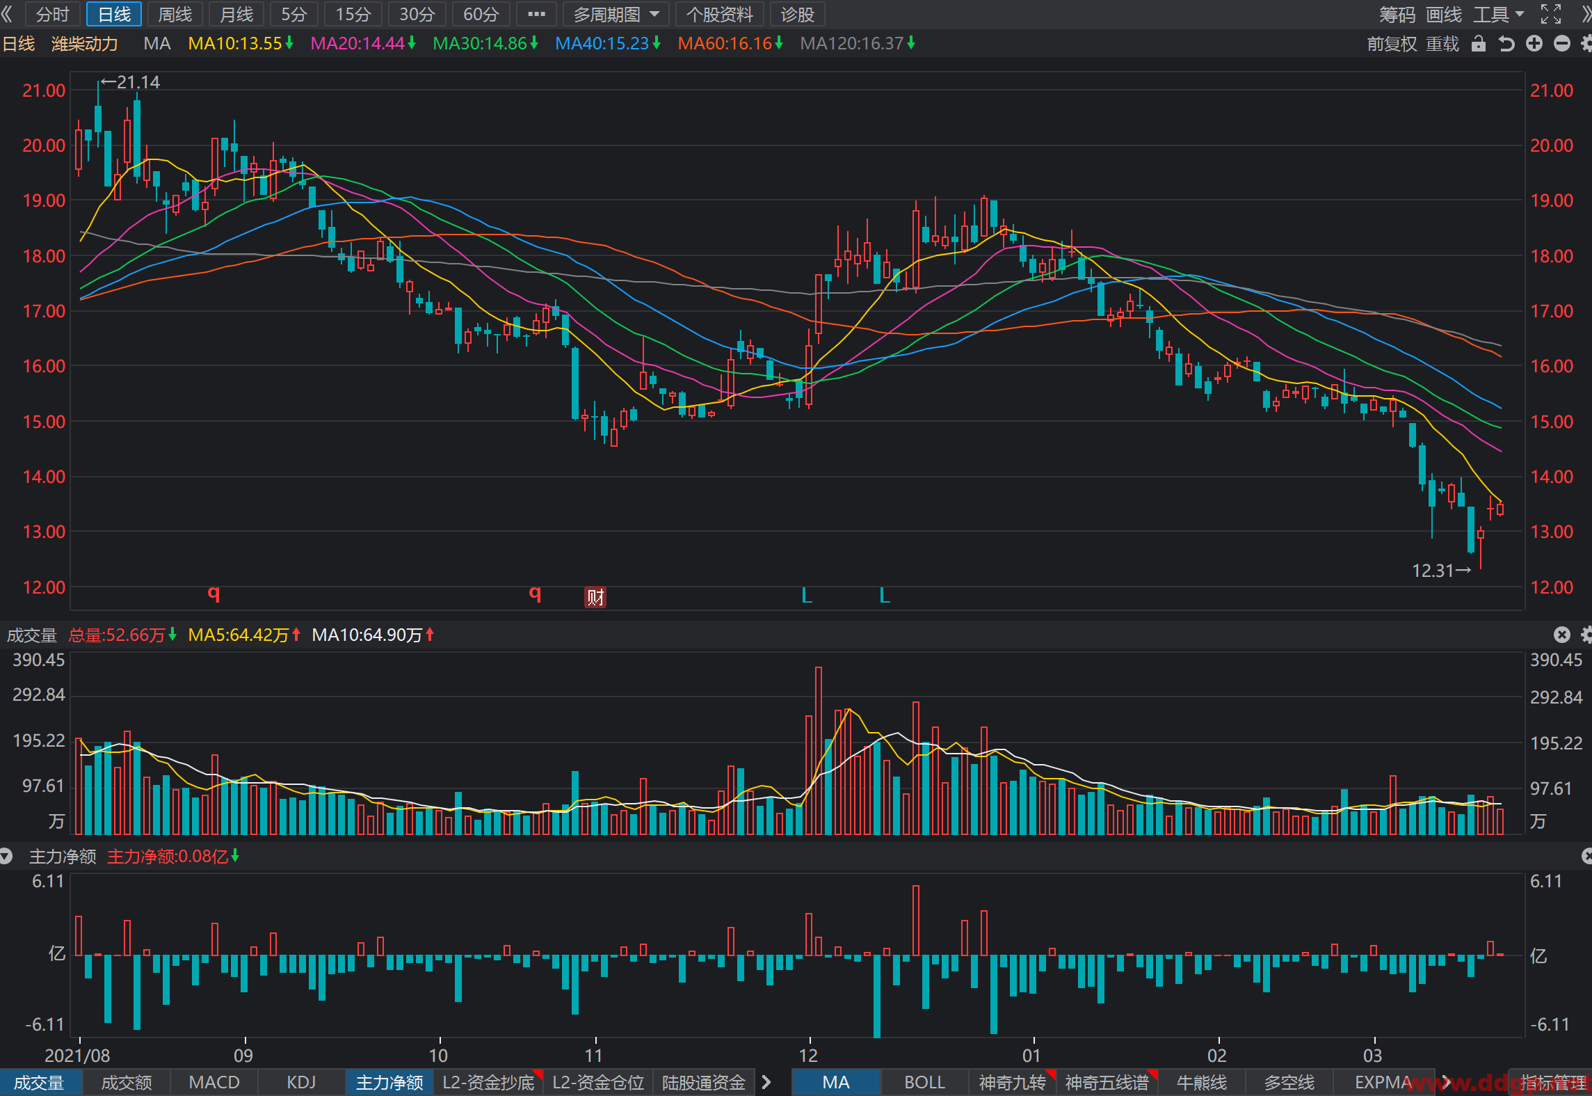Open 筹码 chip distribution
1592x1096 pixels.
pos(1397,15)
